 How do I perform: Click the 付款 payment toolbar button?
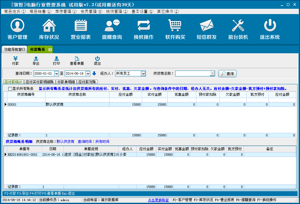tap(16, 61)
